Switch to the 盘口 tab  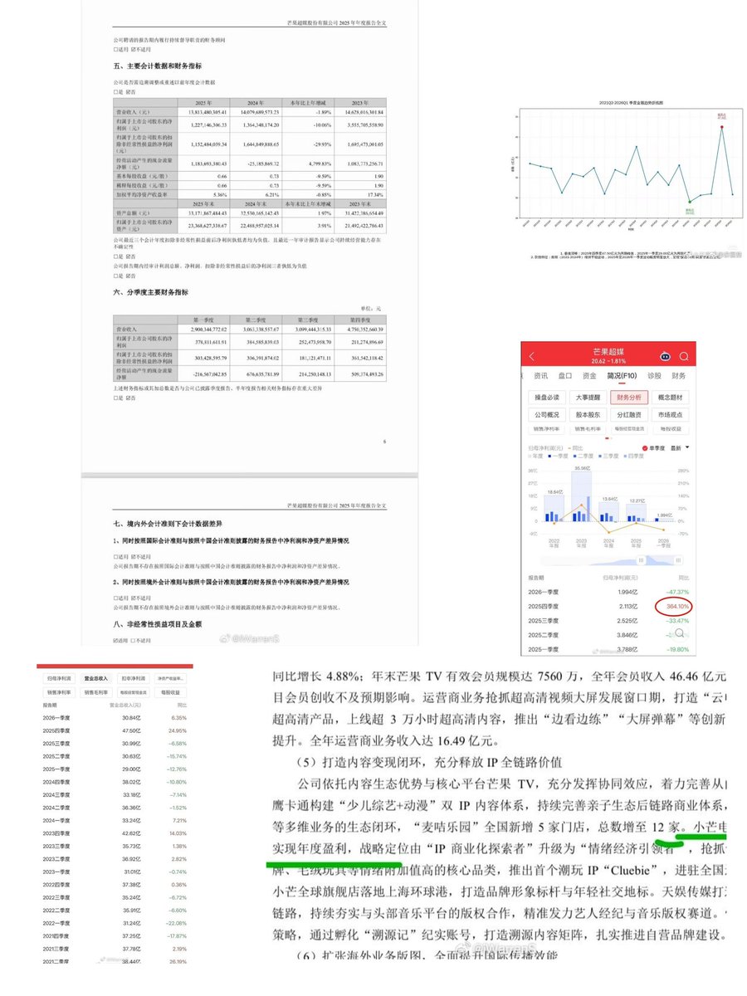coord(566,376)
